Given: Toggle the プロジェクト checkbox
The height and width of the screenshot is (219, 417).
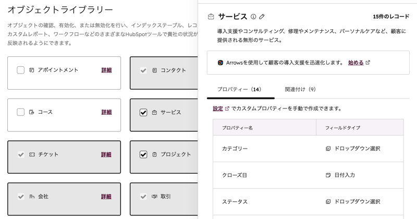Looking at the screenshot, I should pyautogui.click(x=143, y=154).
